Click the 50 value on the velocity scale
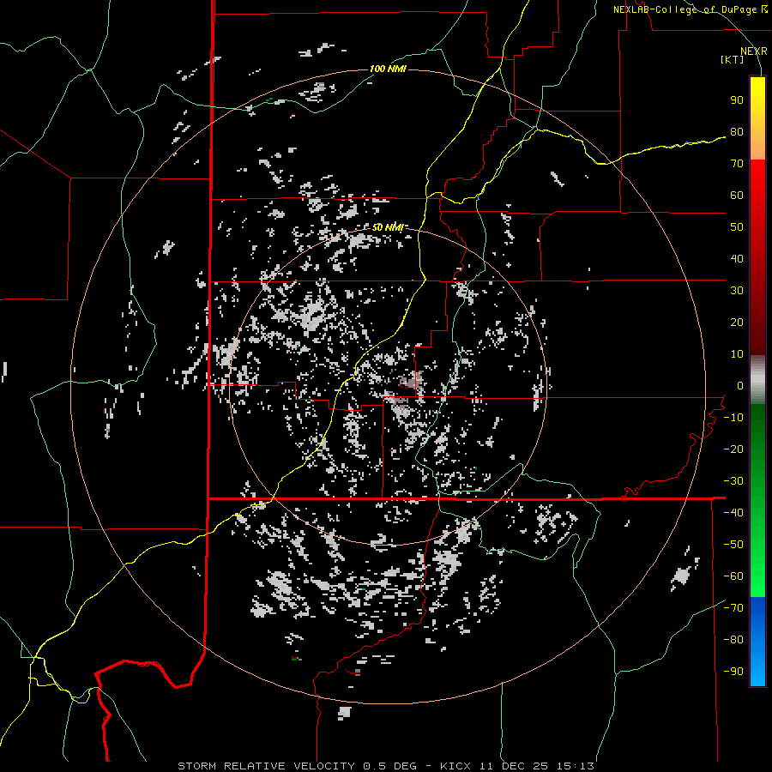 pyautogui.click(x=737, y=227)
